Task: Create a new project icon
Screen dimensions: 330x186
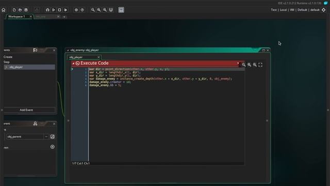Action: pos(14,10)
